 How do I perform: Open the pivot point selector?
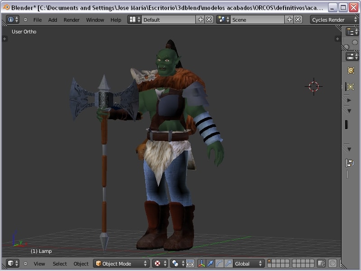point(177,263)
